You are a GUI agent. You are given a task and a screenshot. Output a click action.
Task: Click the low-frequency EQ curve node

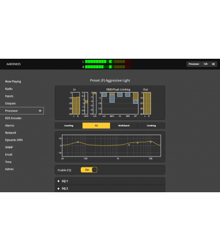point(78,142)
